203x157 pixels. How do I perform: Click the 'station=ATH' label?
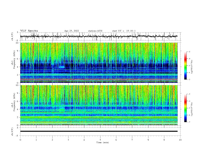point(95,31)
